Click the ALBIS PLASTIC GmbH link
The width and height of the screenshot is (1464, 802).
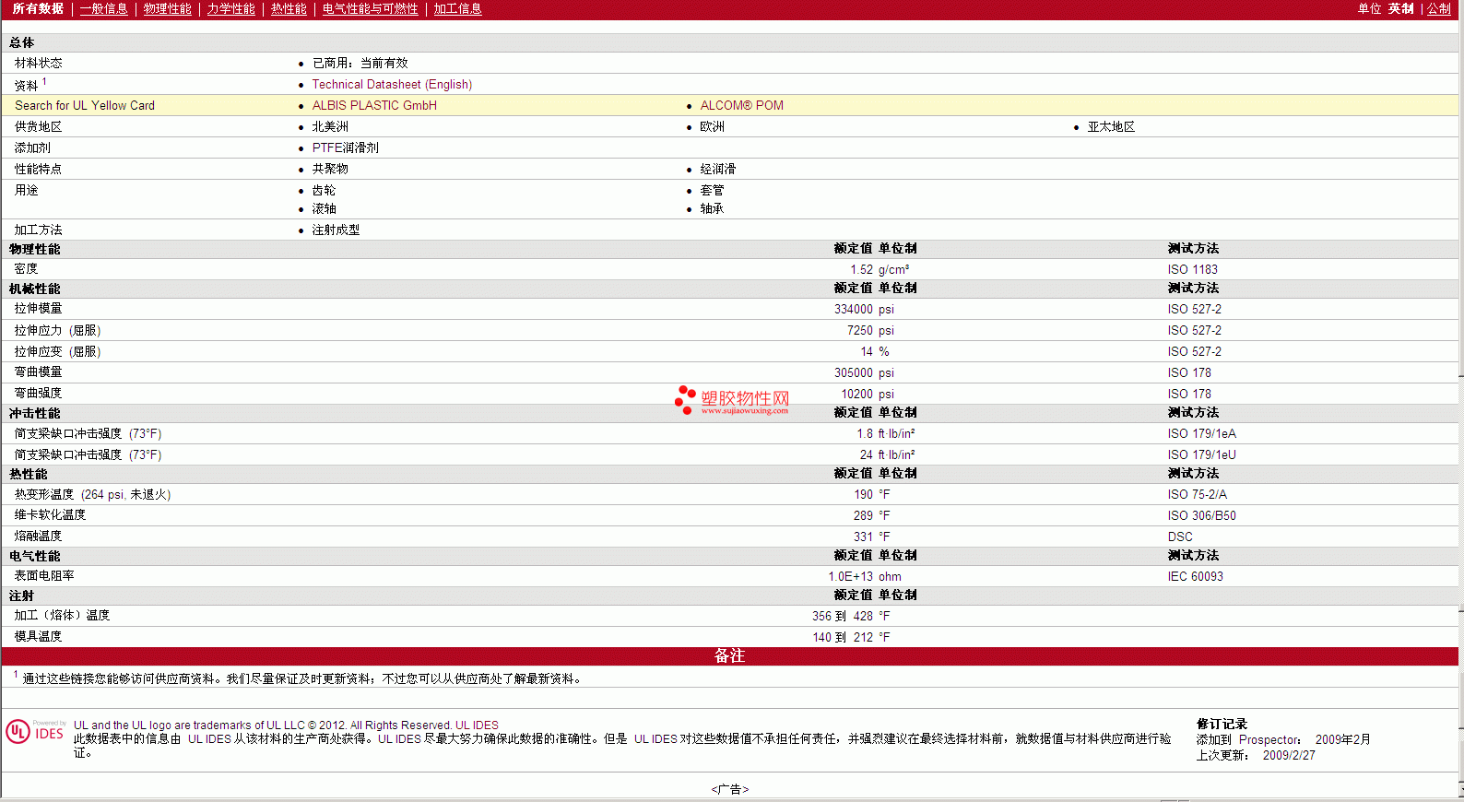click(374, 105)
